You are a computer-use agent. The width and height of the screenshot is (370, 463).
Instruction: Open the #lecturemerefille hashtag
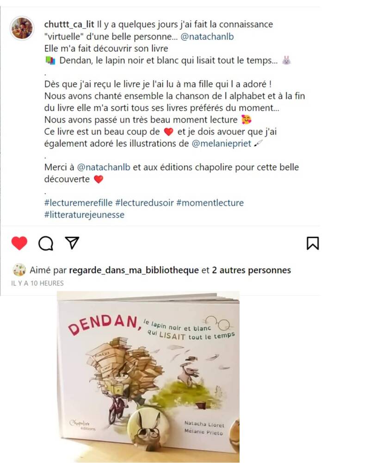point(78,203)
